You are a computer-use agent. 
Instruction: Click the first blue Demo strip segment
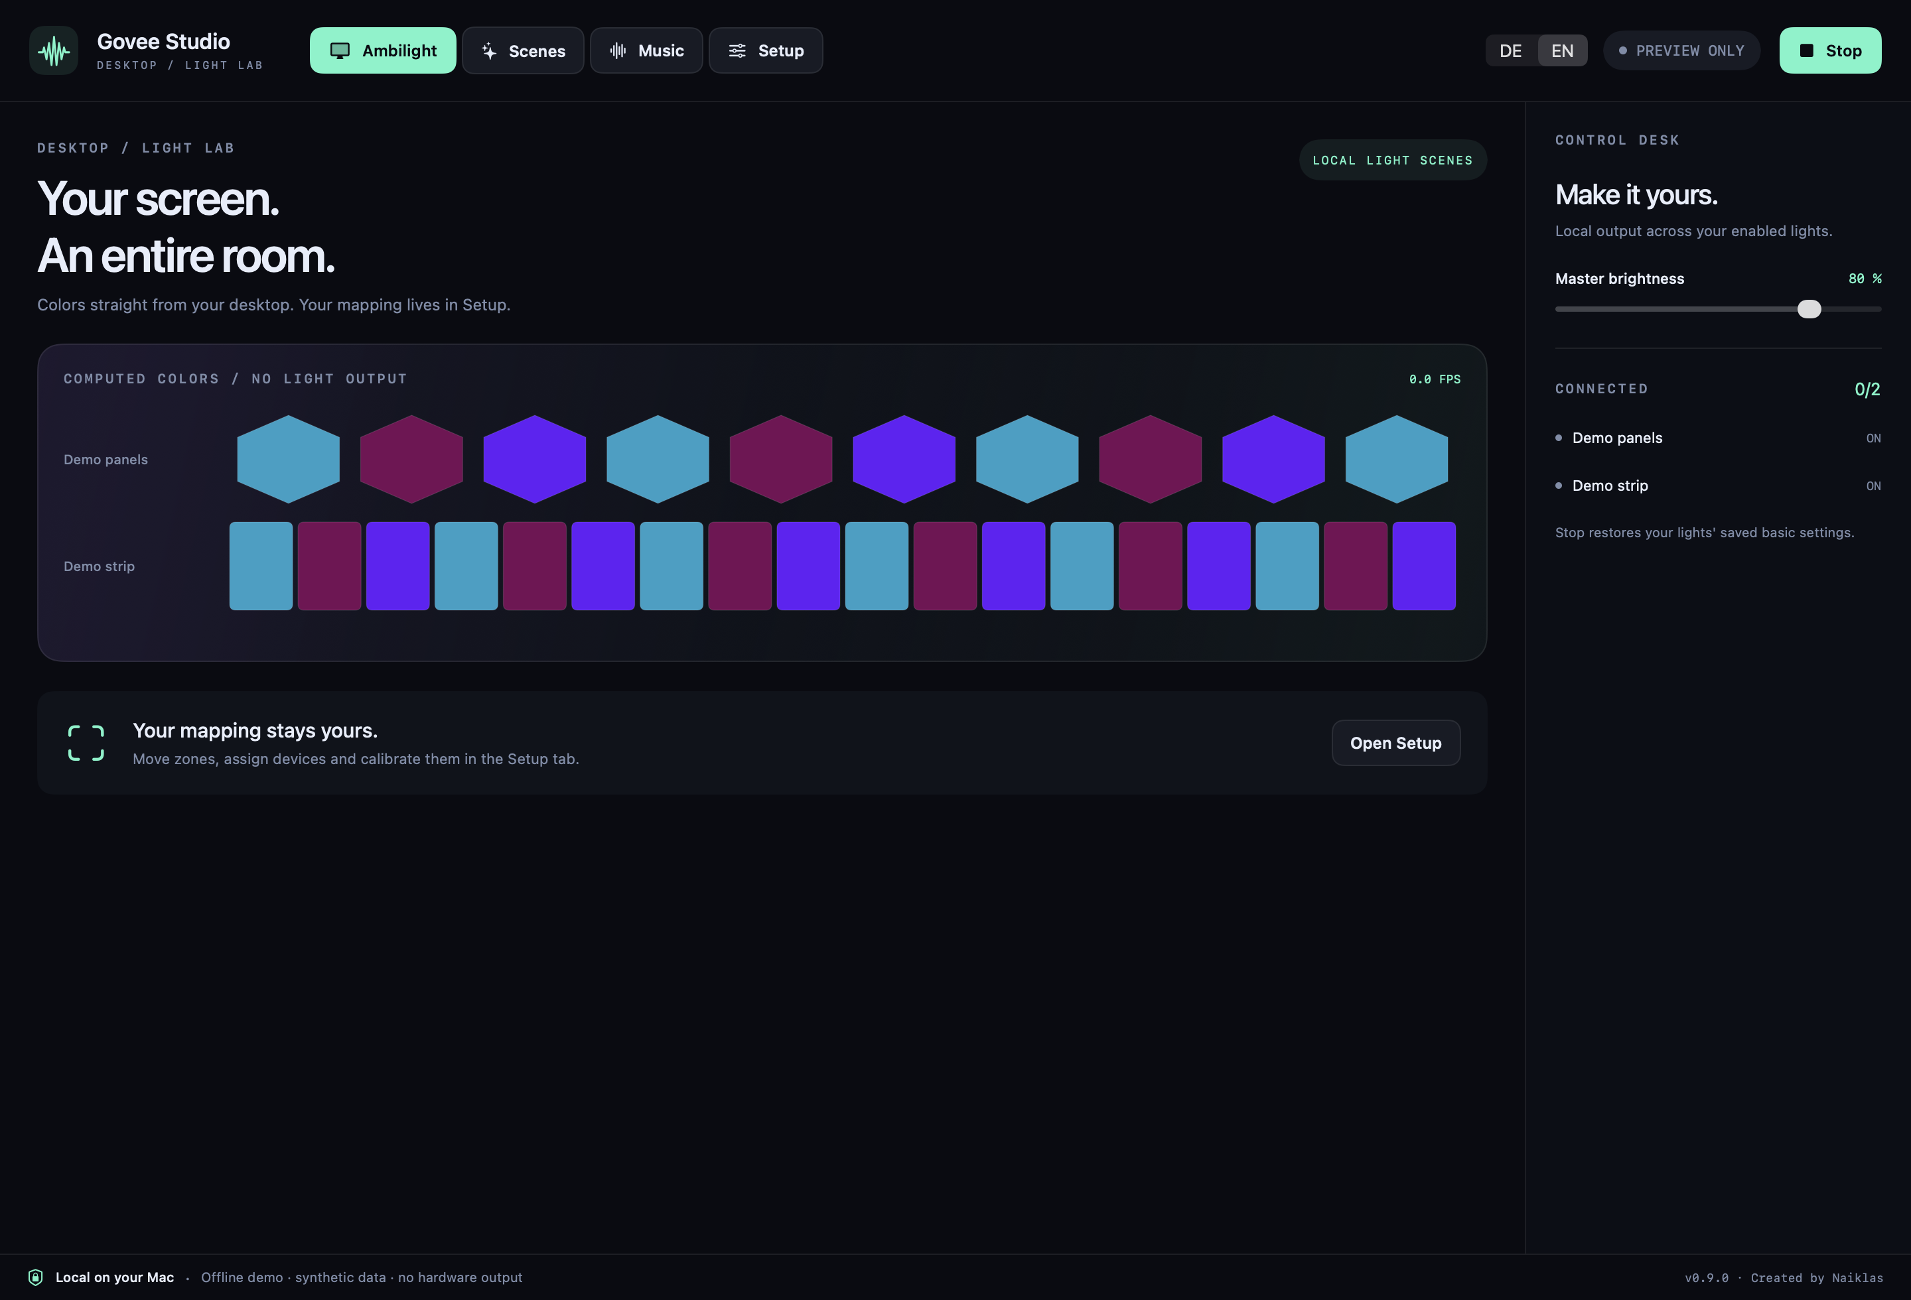pyautogui.click(x=261, y=566)
